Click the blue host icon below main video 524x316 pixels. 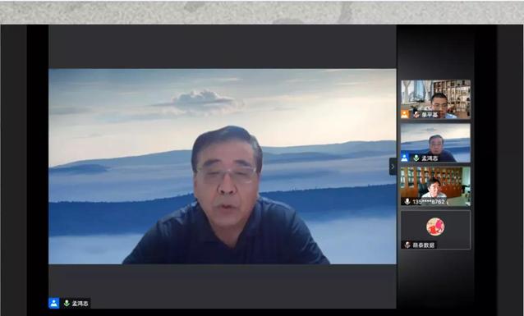pyautogui.click(x=54, y=303)
